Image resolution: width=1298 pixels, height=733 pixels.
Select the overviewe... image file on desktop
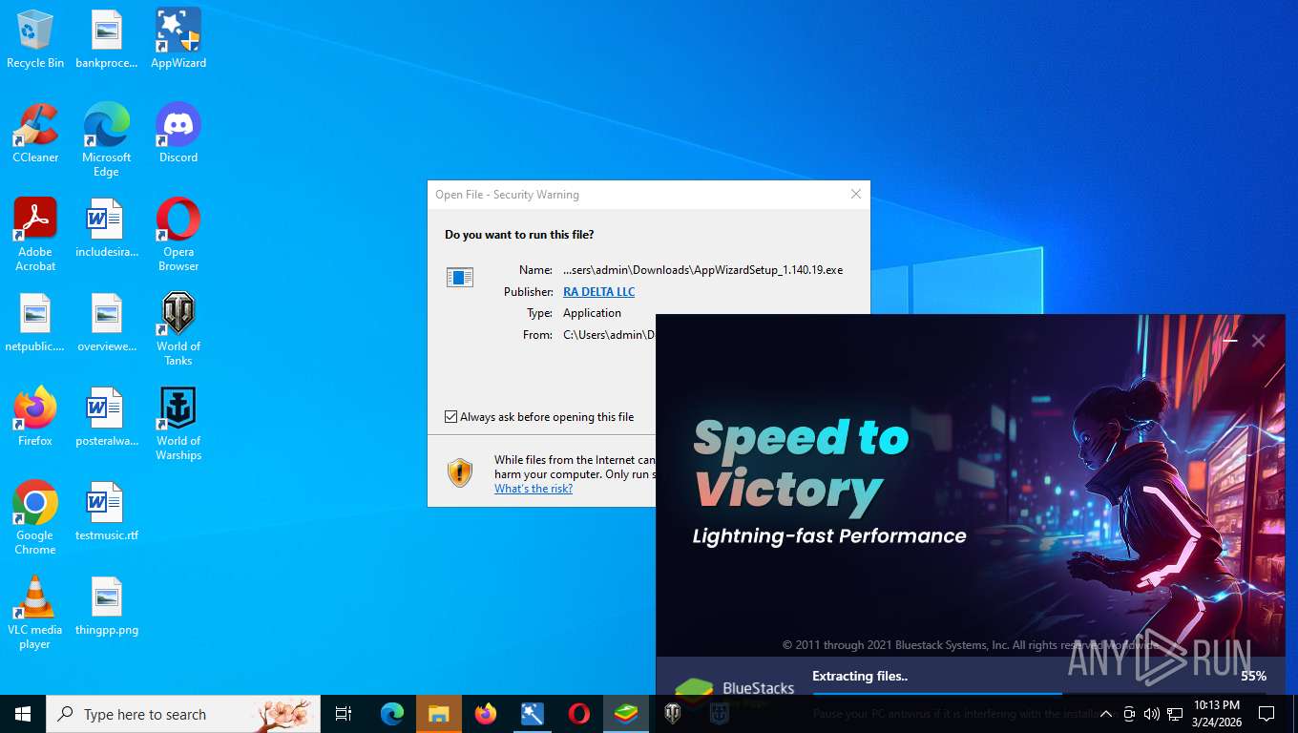(106, 323)
